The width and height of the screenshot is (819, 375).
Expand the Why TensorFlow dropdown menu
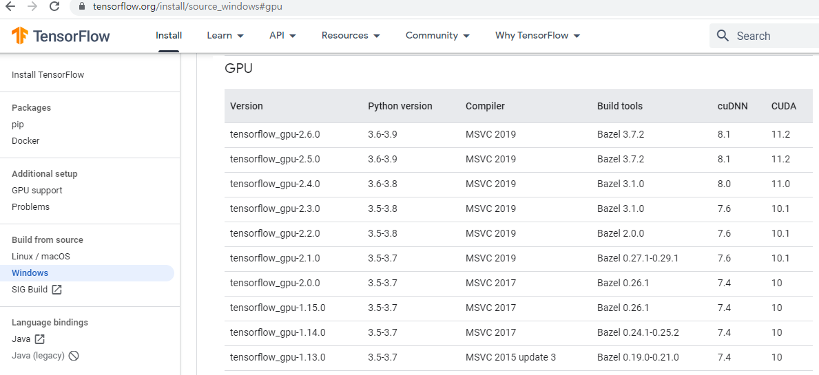(538, 36)
